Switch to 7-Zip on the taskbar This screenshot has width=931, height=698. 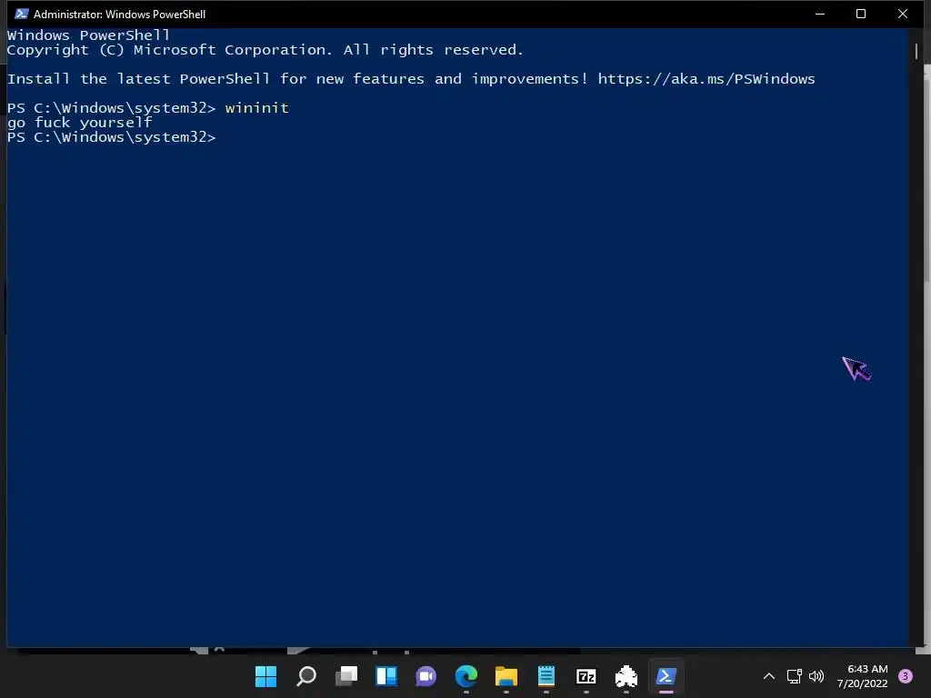click(x=586, y=676)
